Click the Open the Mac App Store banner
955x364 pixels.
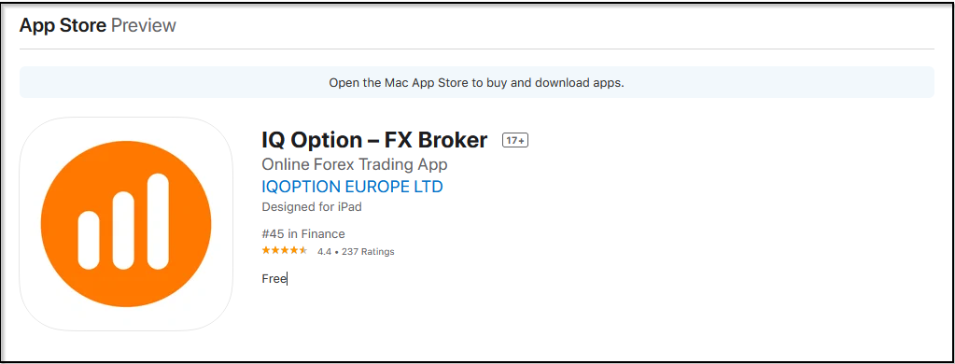pos(476,82)
